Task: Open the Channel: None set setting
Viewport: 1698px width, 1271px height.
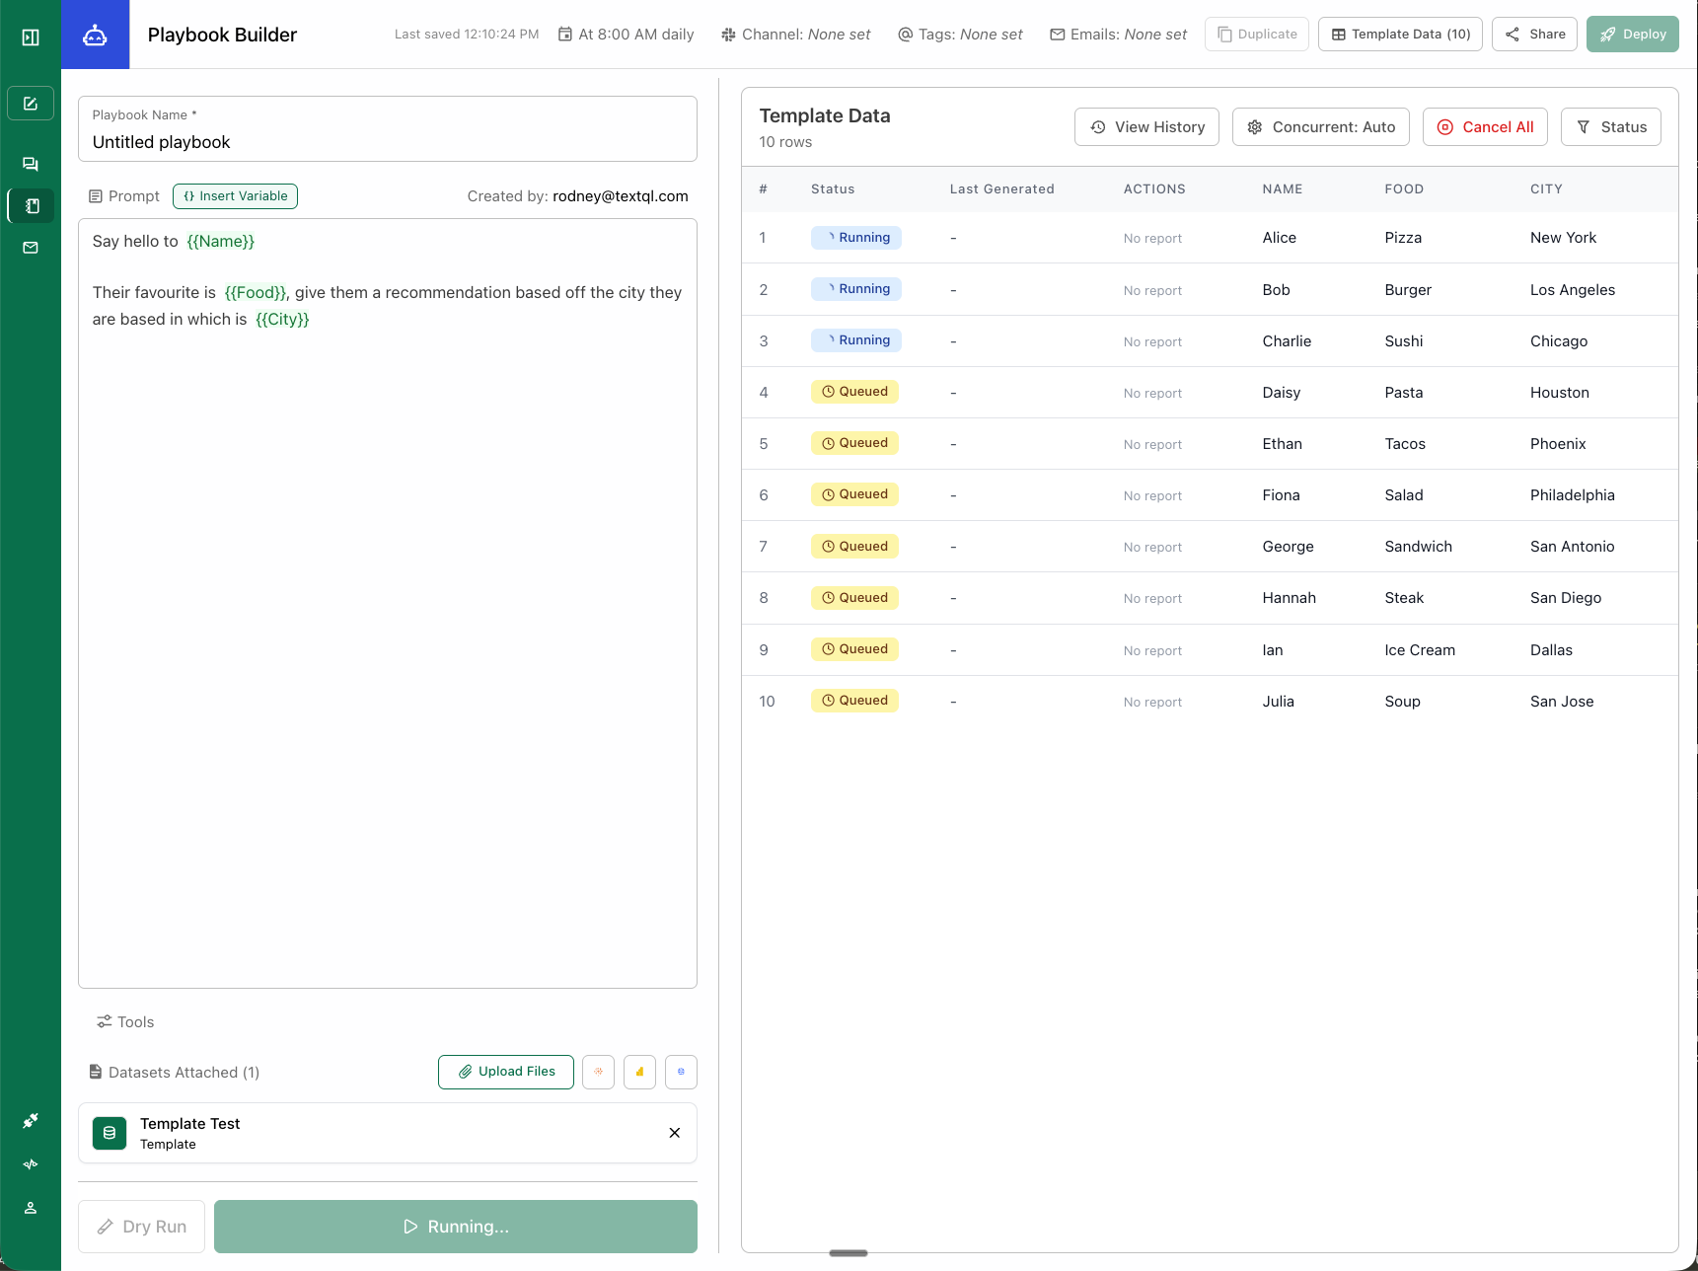Action: 795,34
